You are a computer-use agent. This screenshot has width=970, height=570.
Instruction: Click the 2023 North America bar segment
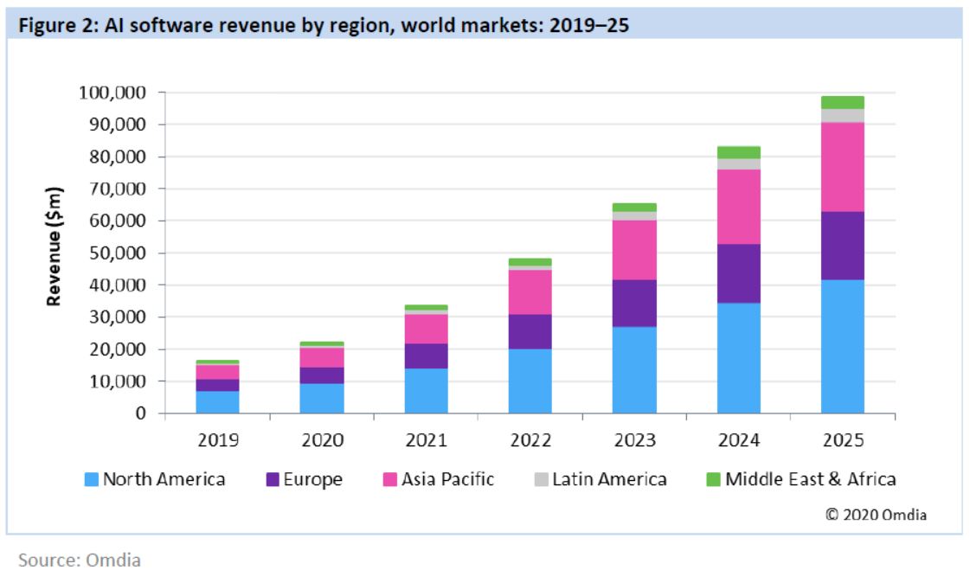pyautogui.click(x=634, y=369)
